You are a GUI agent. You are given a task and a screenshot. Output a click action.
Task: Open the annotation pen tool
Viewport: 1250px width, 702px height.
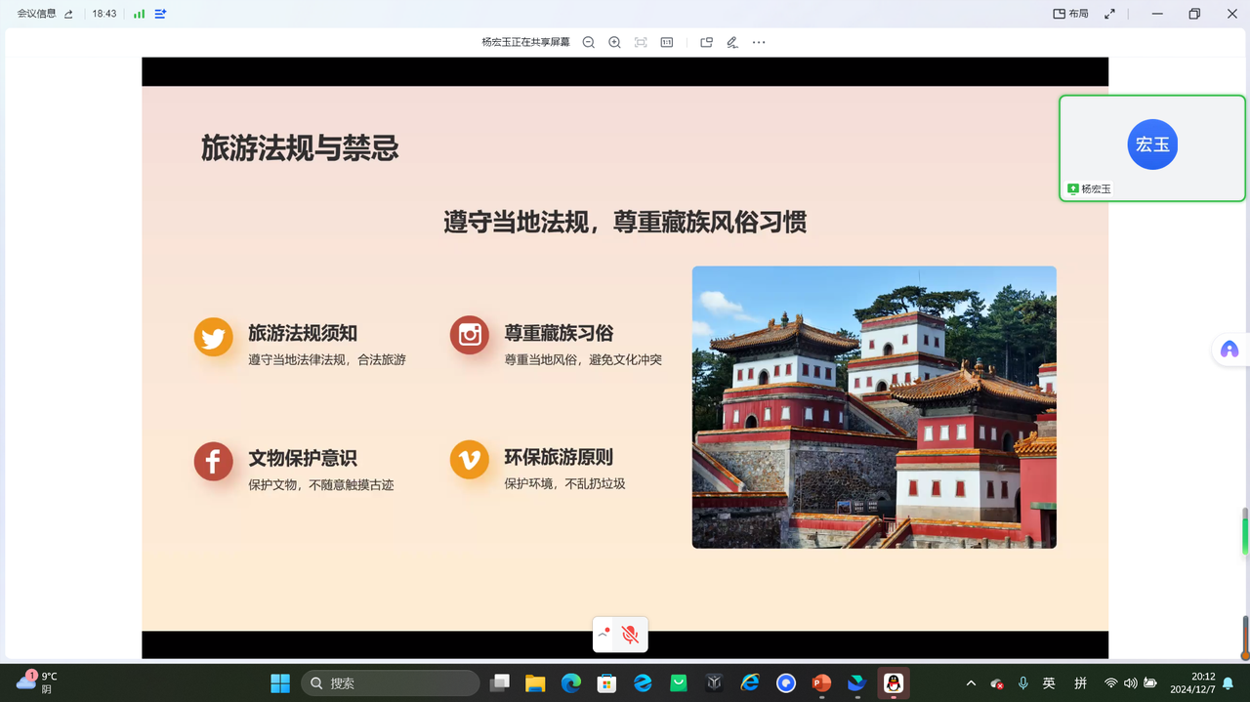(732, 43)
